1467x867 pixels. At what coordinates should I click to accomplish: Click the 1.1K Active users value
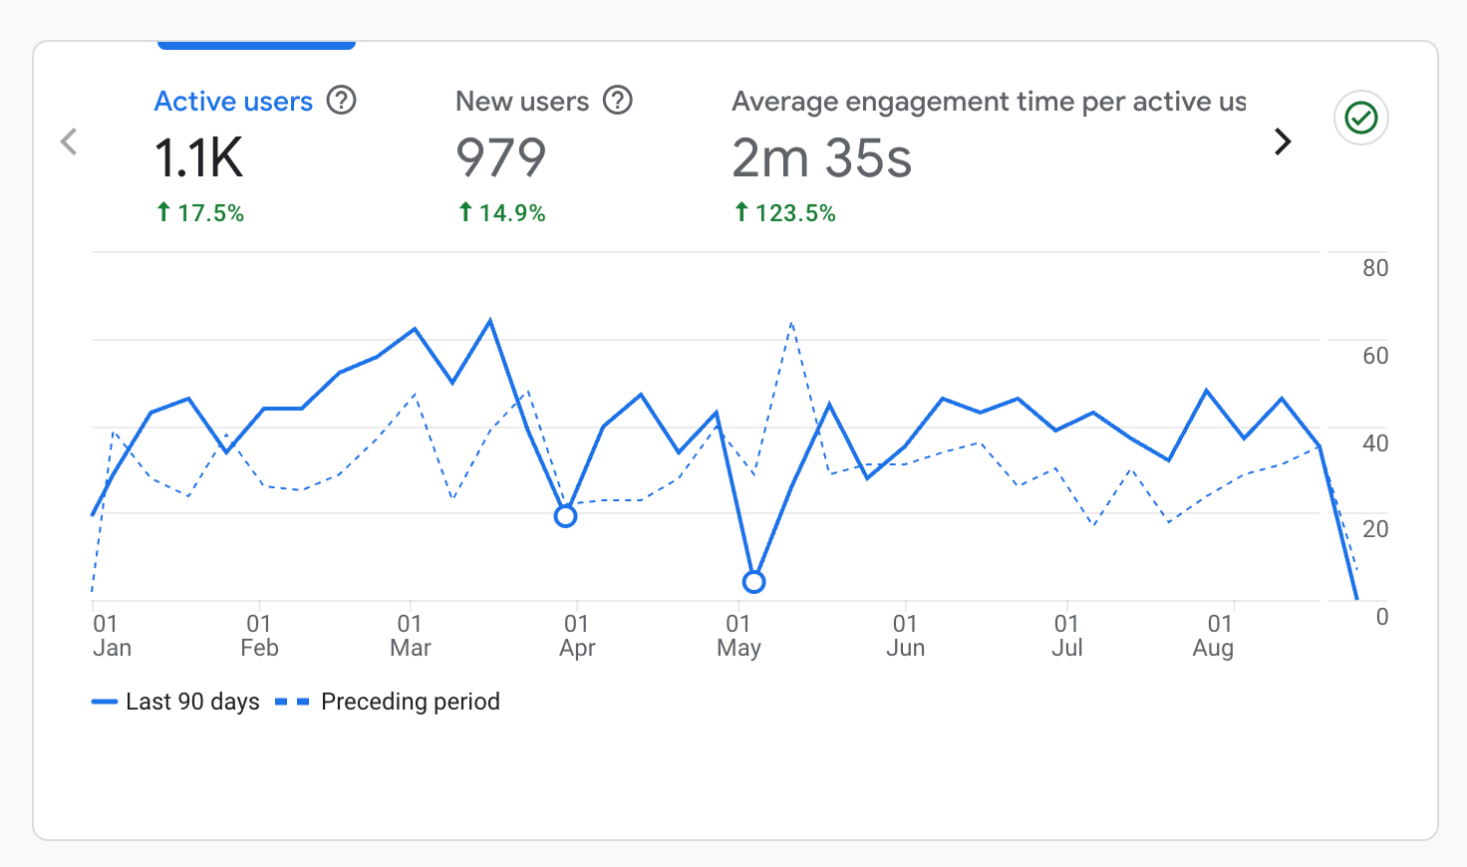coord(198,158)
